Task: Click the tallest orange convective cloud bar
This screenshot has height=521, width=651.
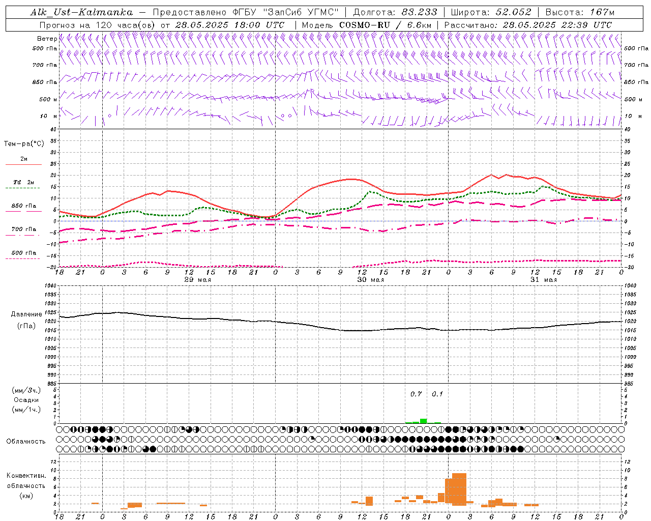Action: pyautogui.click(x=459, y=489)
